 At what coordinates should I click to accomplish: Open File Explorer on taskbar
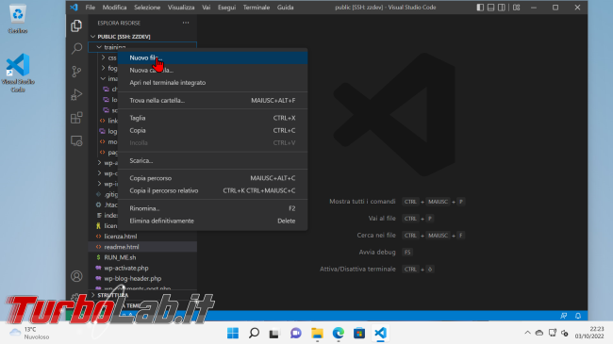(x=317, y=333)
